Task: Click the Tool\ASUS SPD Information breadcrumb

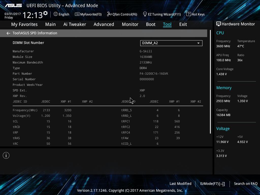Action: pyautogui.click(x=35, y=33)
